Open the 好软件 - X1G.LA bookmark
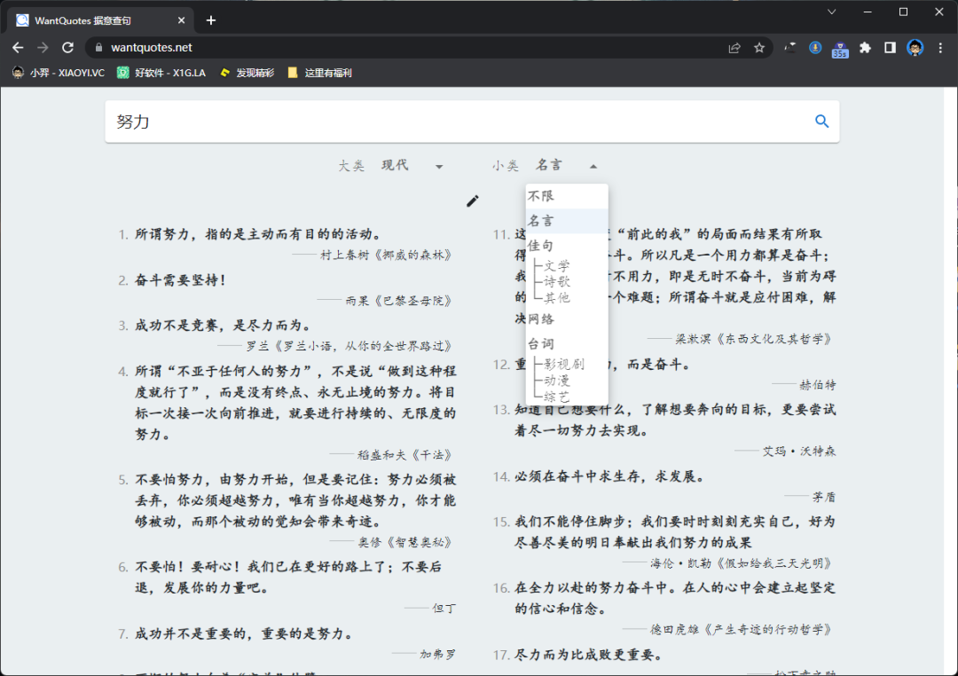 point(161,73)
